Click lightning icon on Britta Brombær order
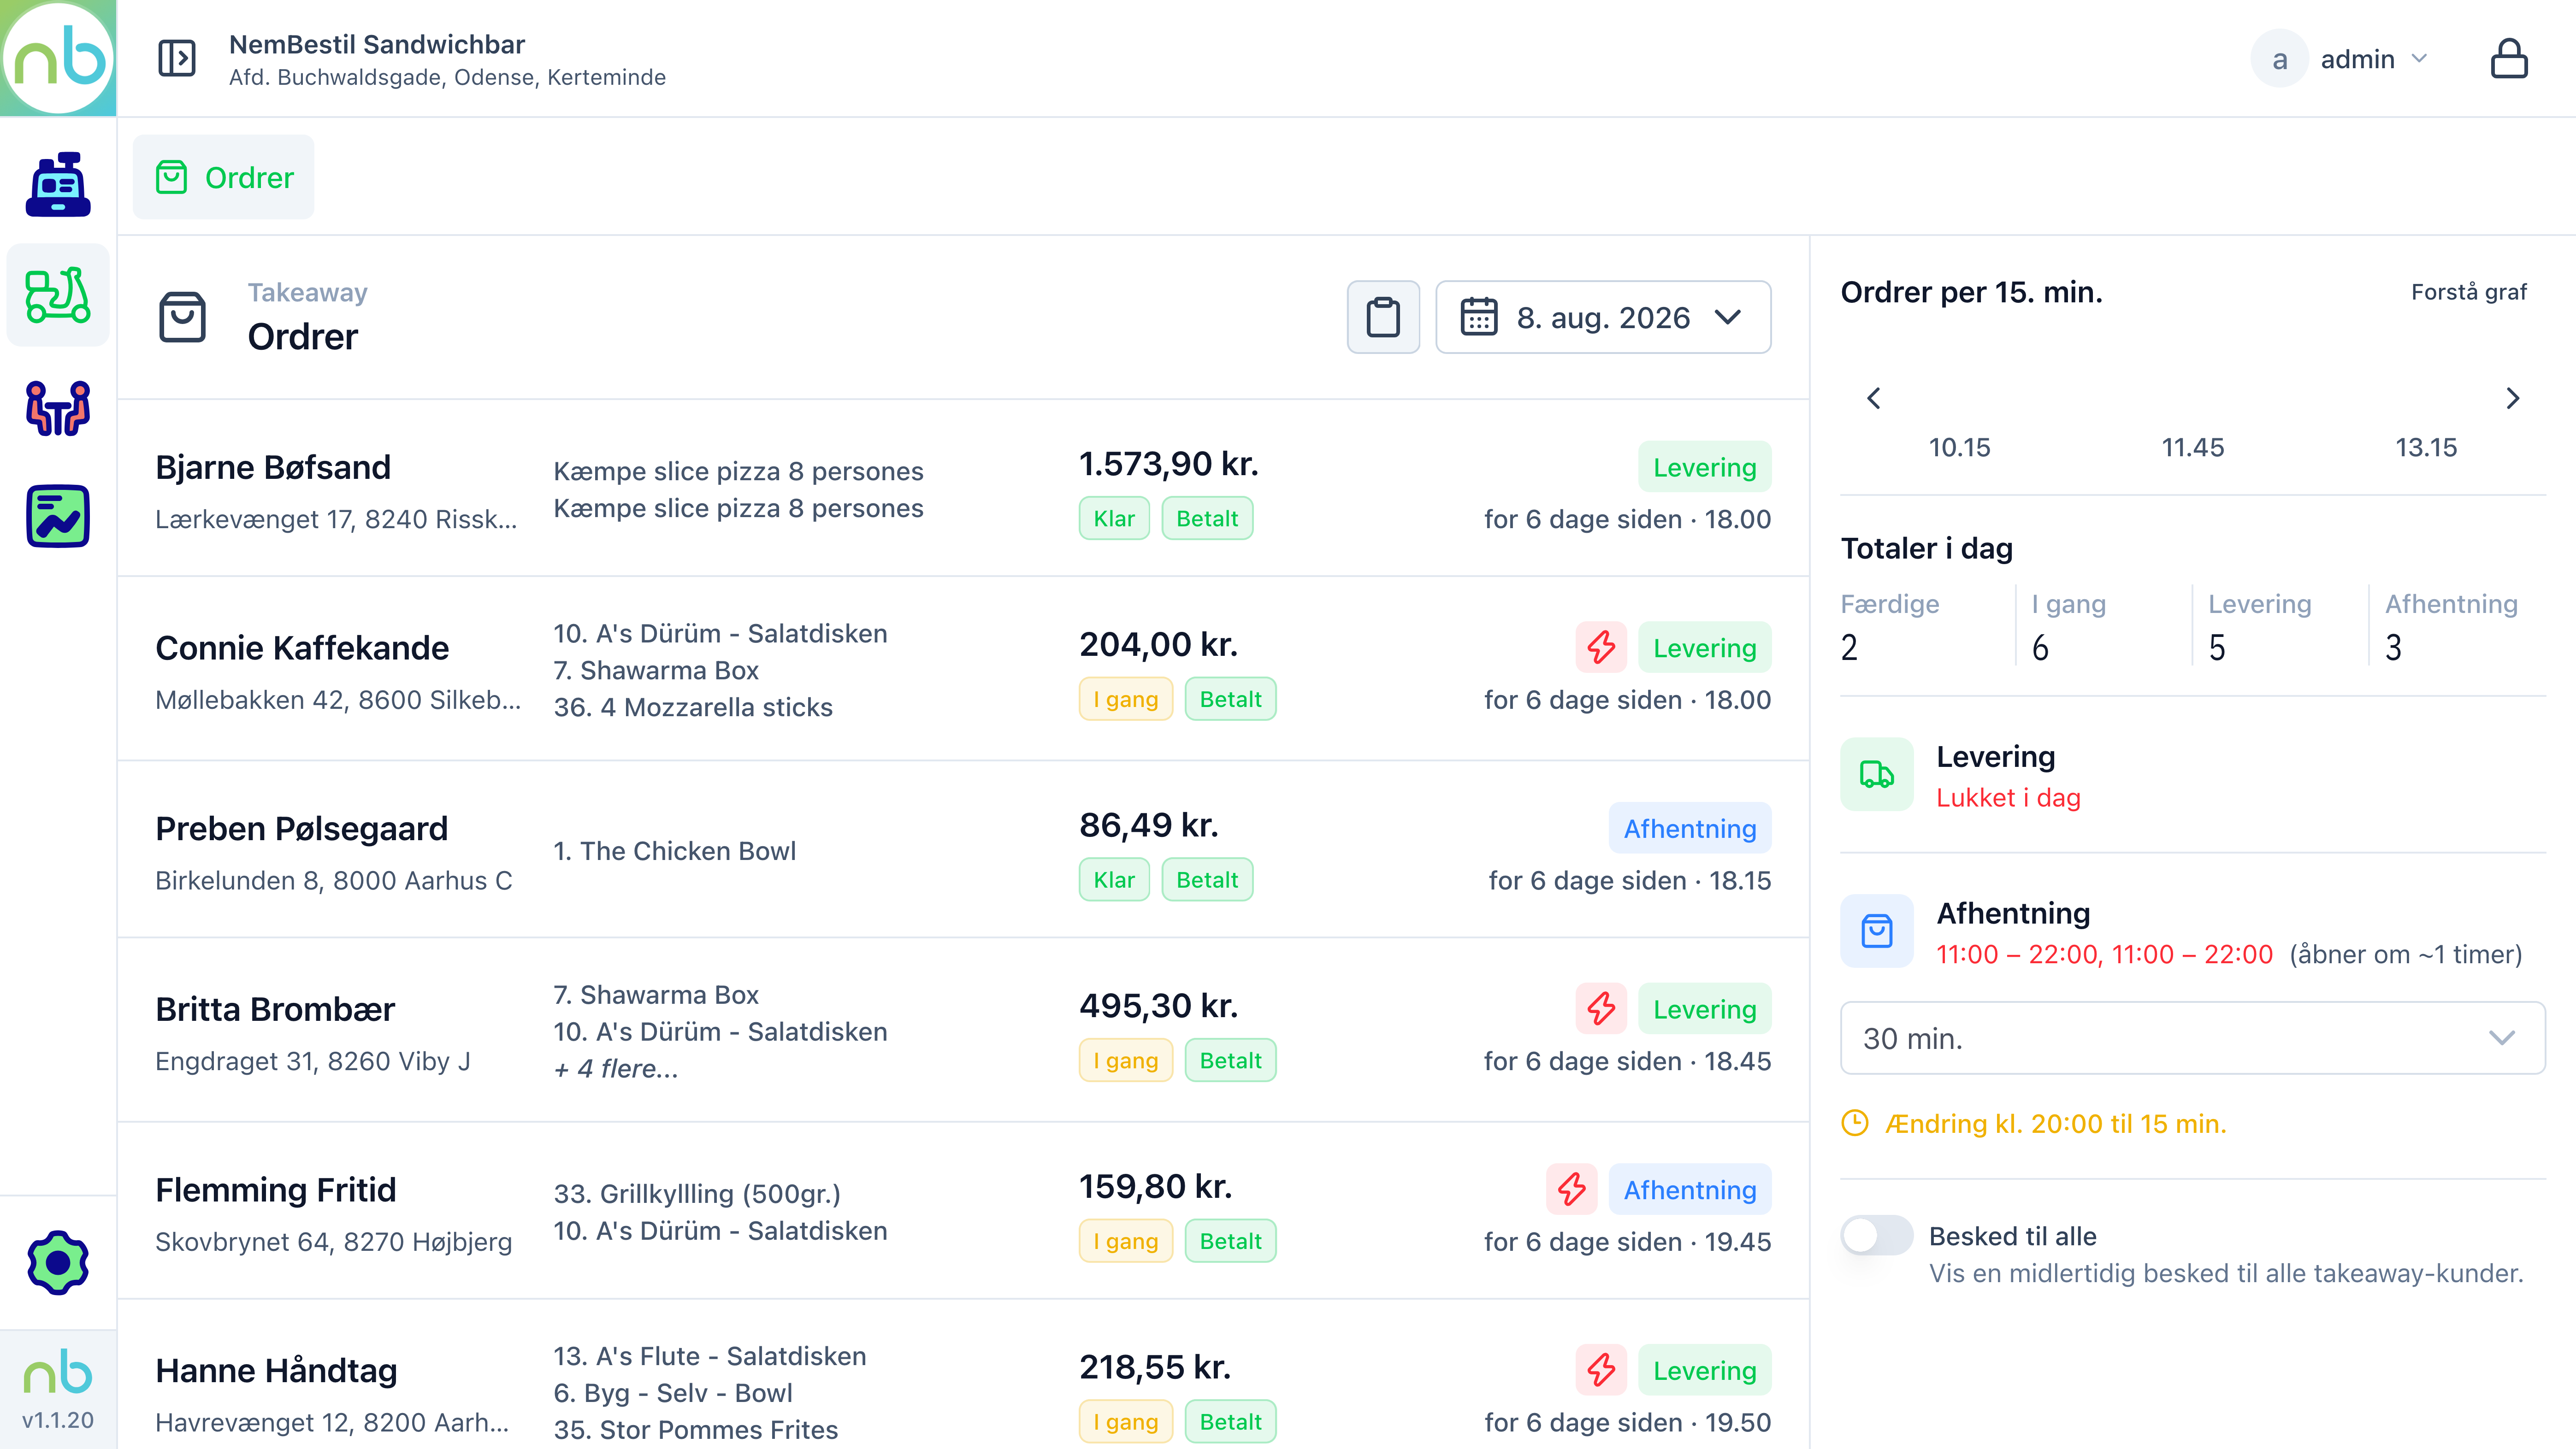 coord(1601,1008)
